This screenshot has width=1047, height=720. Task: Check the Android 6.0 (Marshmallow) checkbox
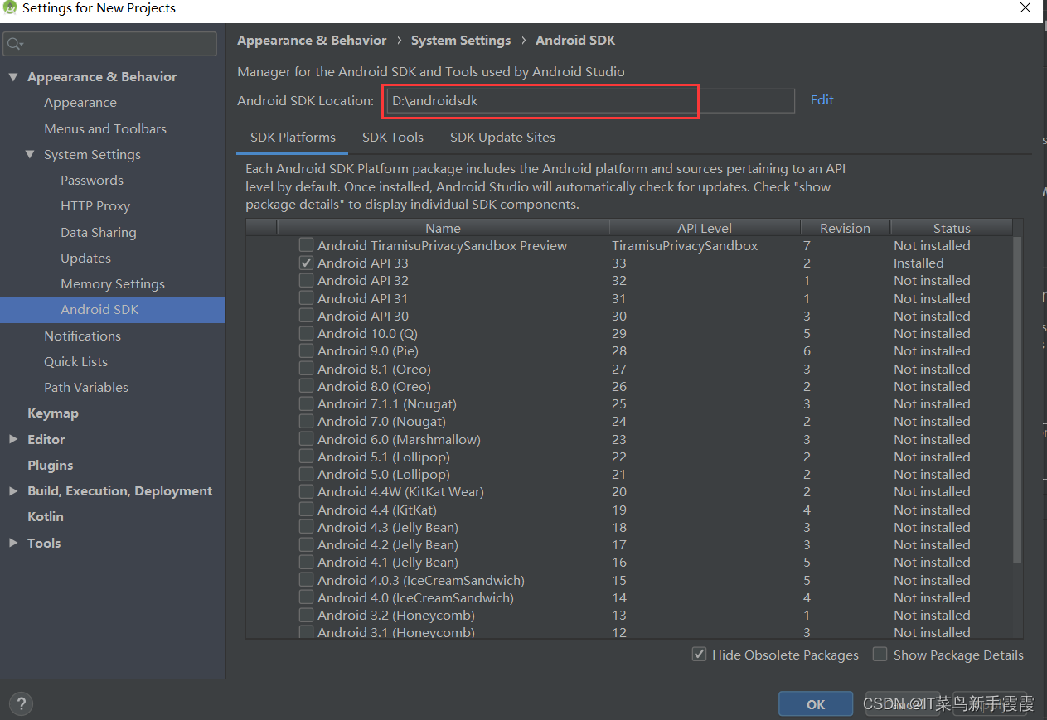click(307, 439)
